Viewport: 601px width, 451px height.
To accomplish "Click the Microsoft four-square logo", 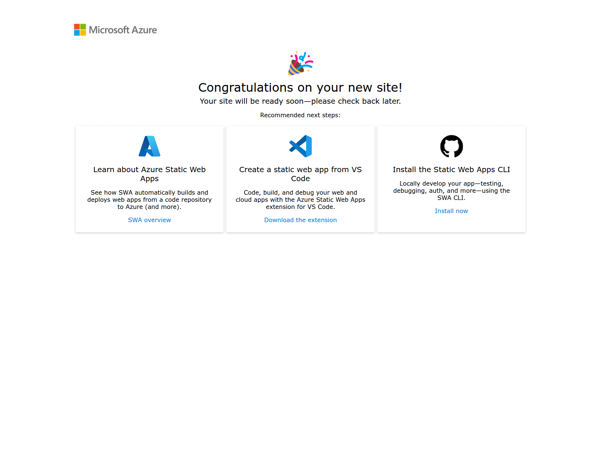I will pyautogui.click(x=80, y=30).
